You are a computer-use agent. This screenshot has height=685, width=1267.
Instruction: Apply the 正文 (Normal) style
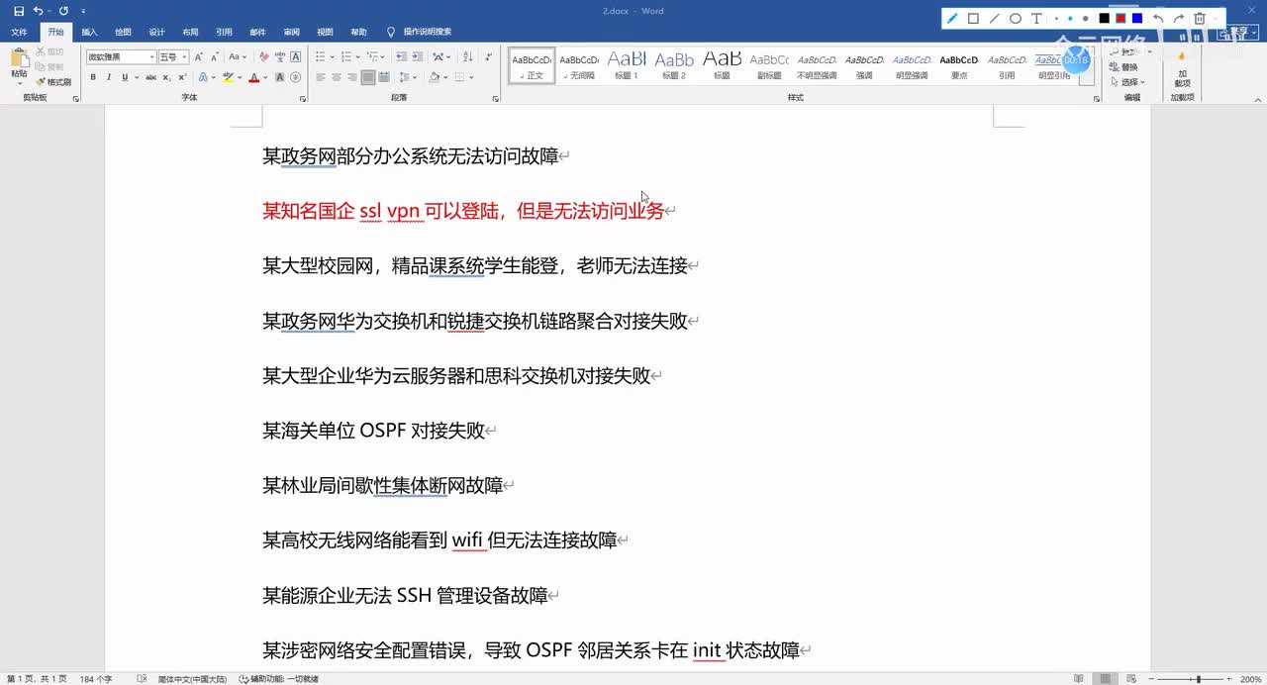coord(533,65)
